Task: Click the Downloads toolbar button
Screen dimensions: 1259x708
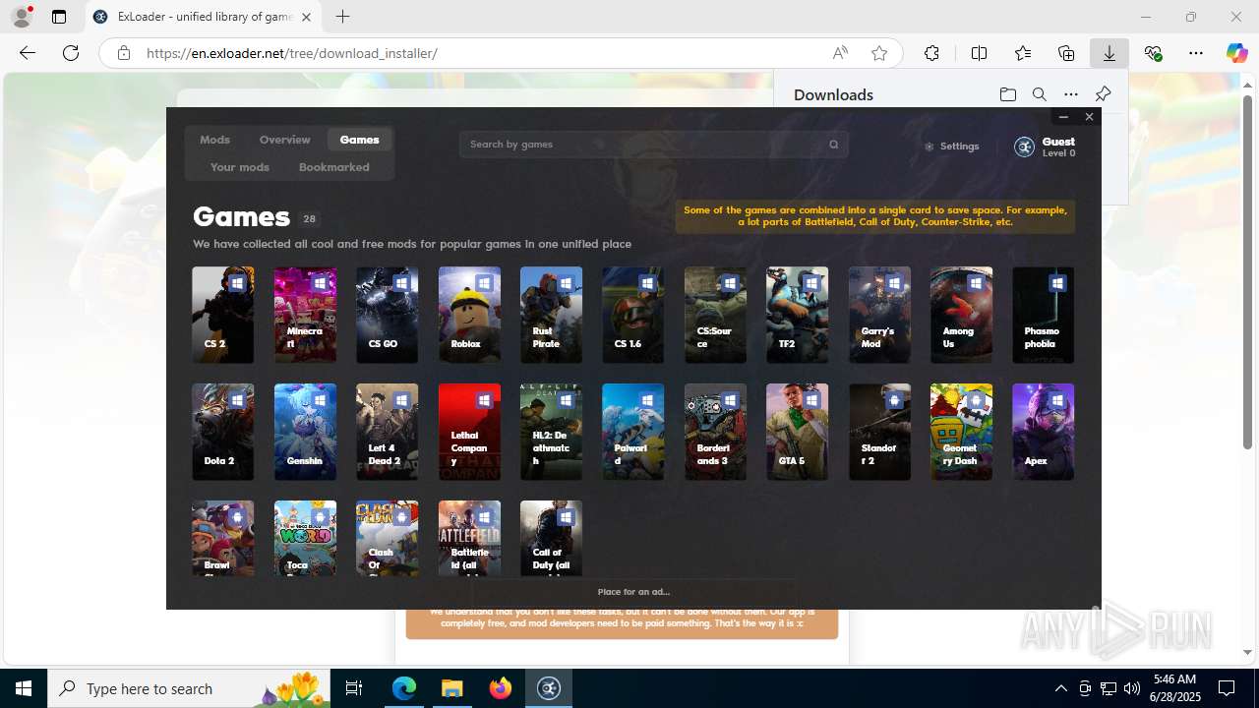Action: pyautogui.click(x=1109, y=53)
